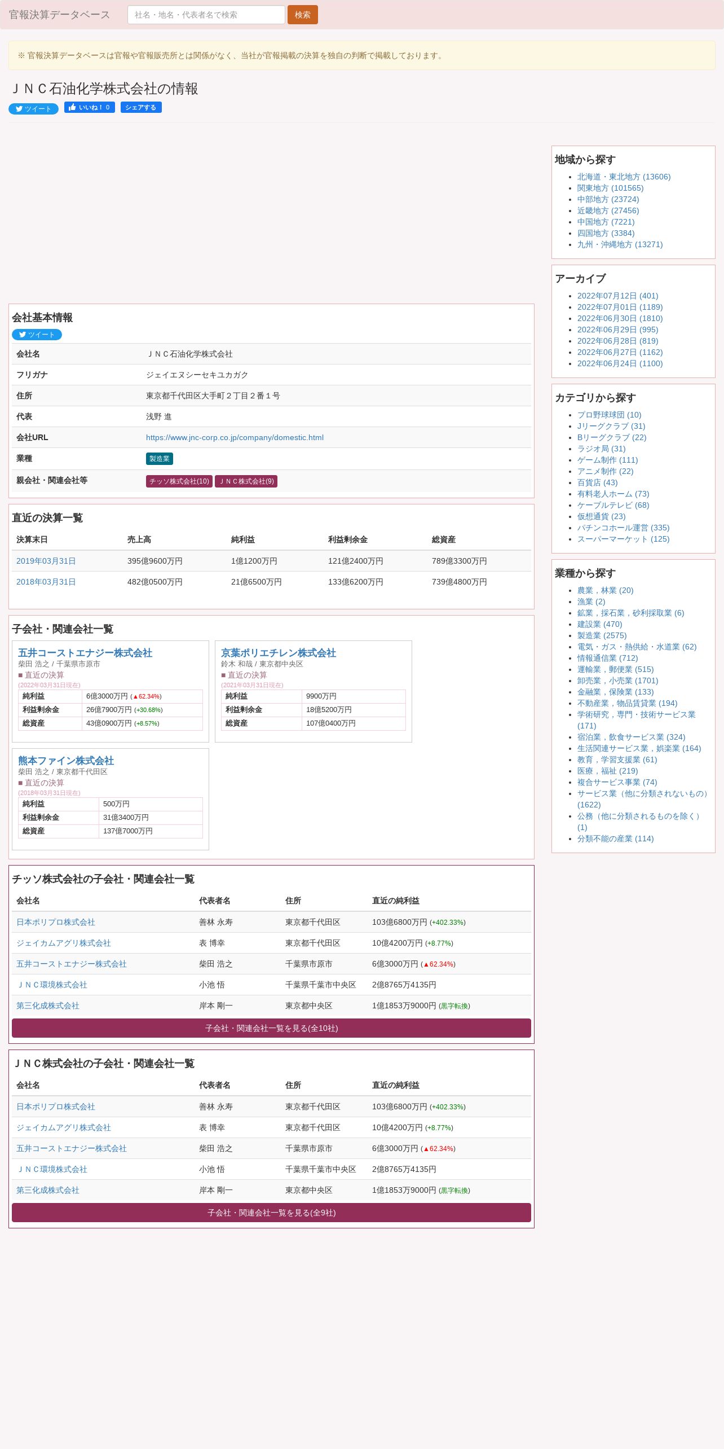
Task: Open ゲーム制作 (111) category
Action: [x=607, y=460]
